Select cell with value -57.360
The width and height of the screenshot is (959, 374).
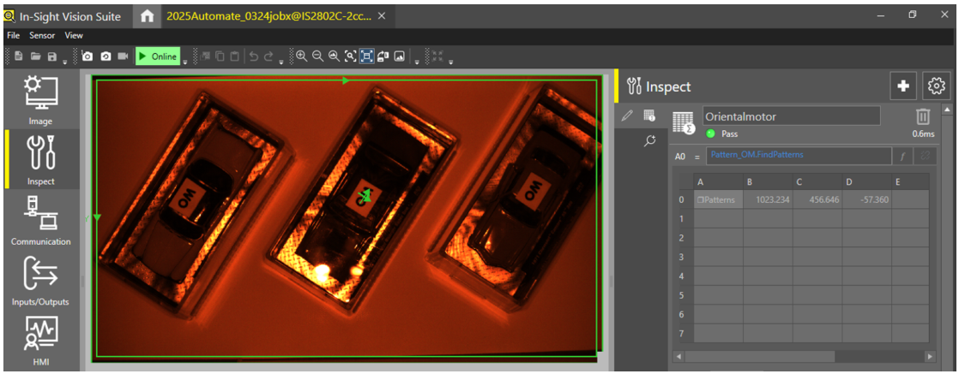pos(866,199)
